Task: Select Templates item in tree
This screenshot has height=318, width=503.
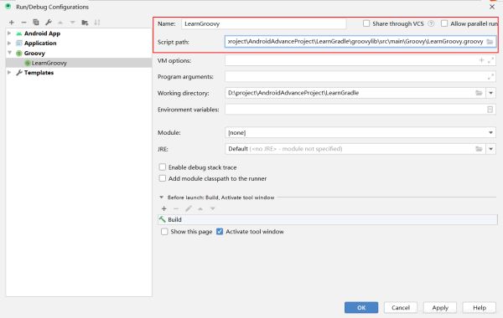Action: (39, 72)
